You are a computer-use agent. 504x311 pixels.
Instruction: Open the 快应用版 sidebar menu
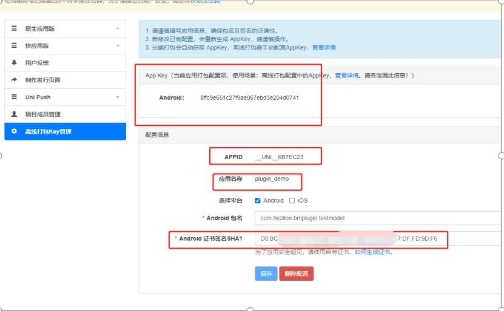(66, 46)
